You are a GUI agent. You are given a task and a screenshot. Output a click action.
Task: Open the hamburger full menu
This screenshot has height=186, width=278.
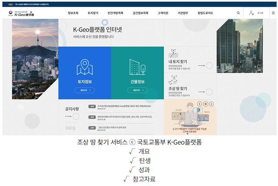273,13
